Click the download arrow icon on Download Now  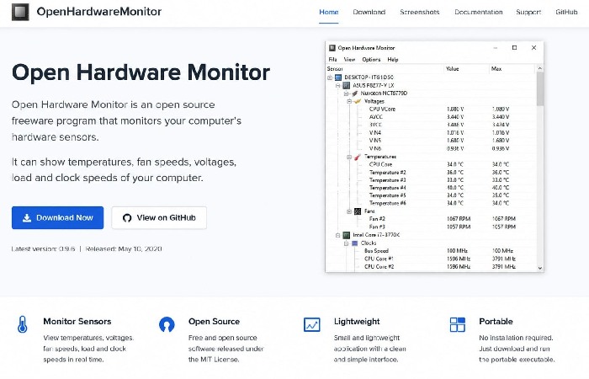[27, 217]
